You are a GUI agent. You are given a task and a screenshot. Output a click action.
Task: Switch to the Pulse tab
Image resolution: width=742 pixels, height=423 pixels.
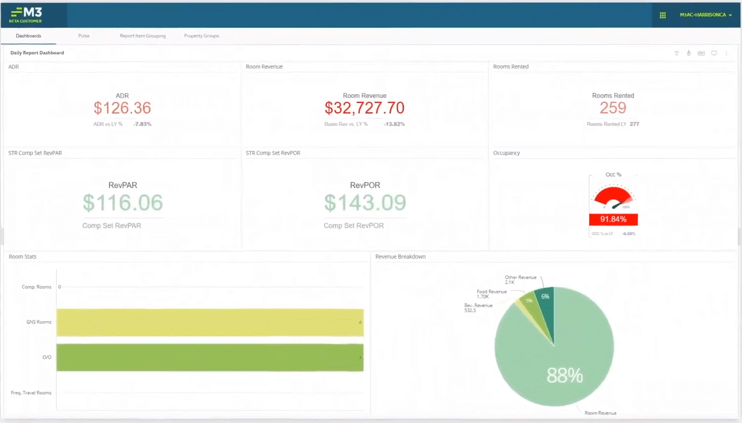(x=84, y=36)
